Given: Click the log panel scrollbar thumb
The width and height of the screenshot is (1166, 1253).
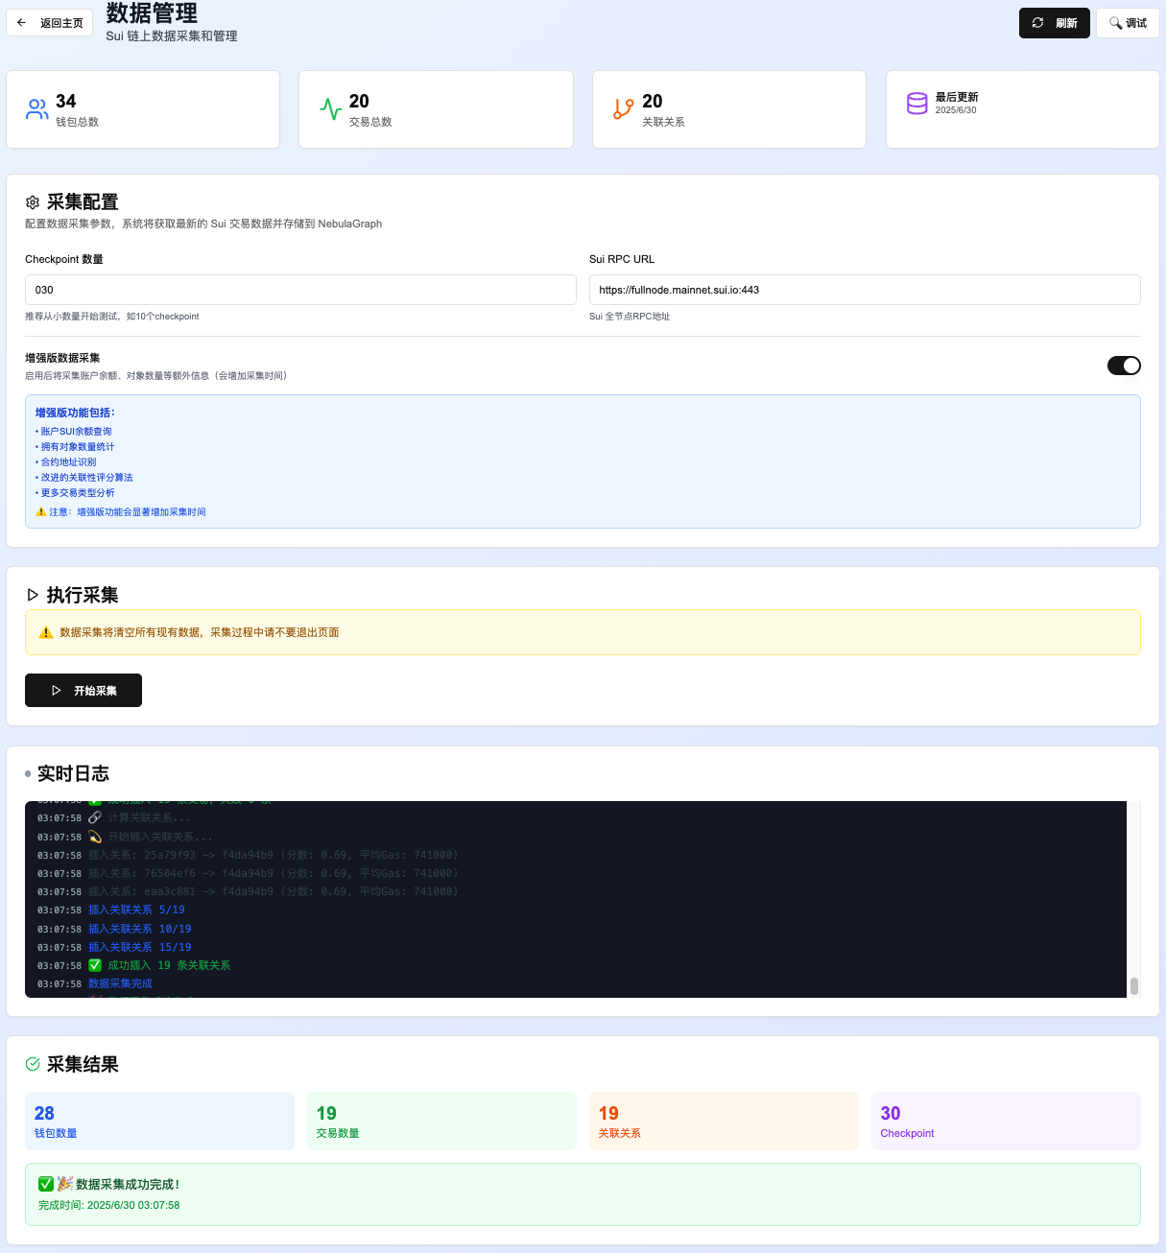Looking at the screenshot, I should [1133, 985].
